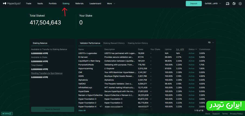This screenshot has height=116, width=245.
Task: Open the 7D time period dropdown
Action: 211,43
